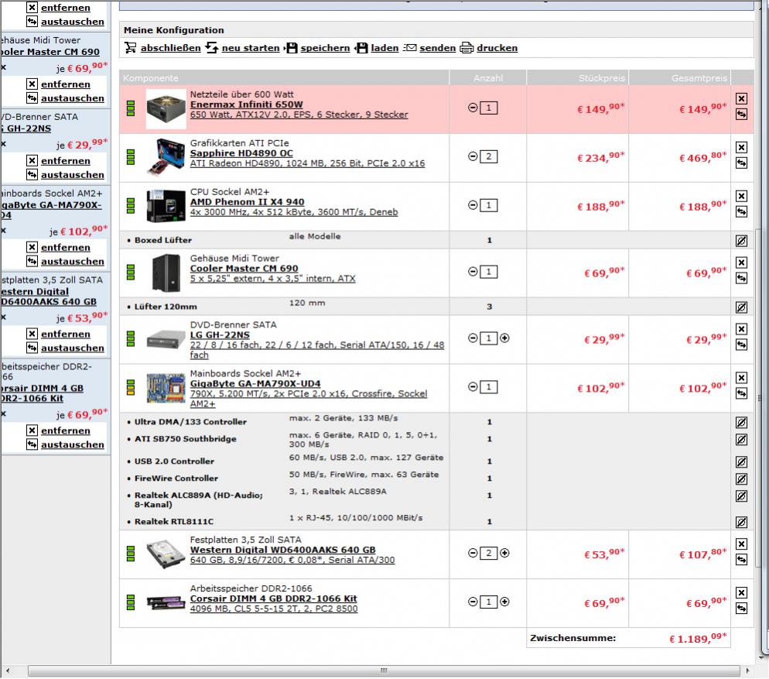The height and width of the screenshot is (679, 769).
Task: Edit the Lüfter 120mm entry with pencil icon
Action: (x=741, y=307)
